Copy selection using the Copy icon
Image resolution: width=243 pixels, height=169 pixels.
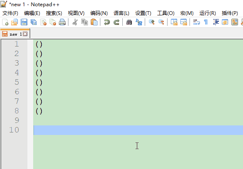click(x=85, y=22)
